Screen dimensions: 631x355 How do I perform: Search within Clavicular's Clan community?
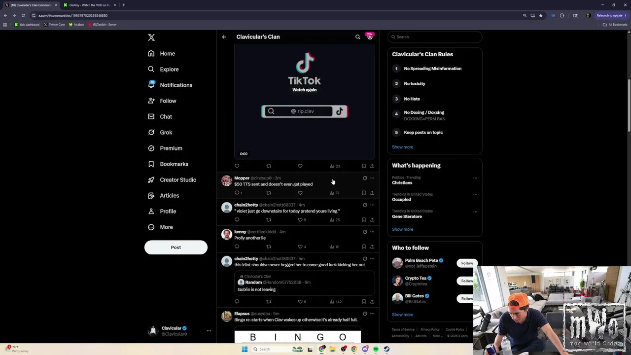click(x=358, y=37)
